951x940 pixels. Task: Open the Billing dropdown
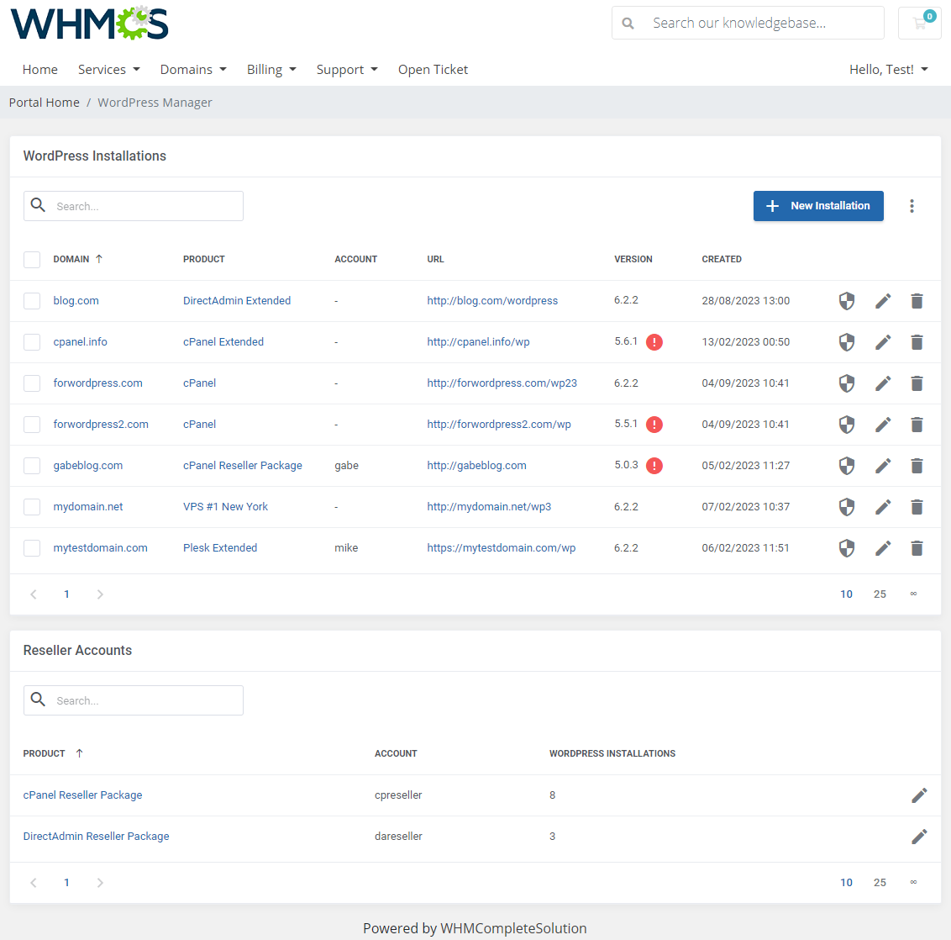pos(271,69)
